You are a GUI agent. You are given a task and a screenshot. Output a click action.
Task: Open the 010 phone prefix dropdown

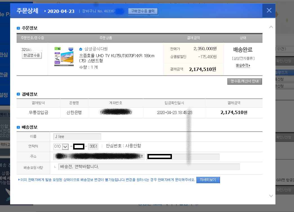tap(60, 146)
